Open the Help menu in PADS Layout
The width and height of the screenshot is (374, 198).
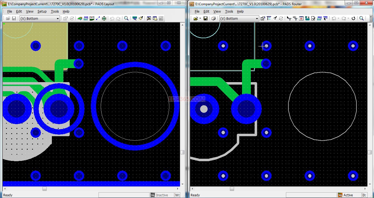tap(66, 12)
